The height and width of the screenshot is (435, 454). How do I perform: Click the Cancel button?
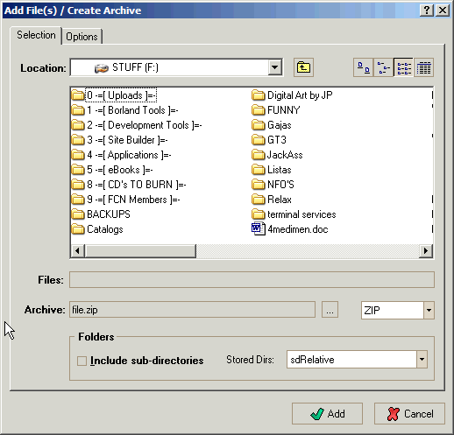[409, 414]
